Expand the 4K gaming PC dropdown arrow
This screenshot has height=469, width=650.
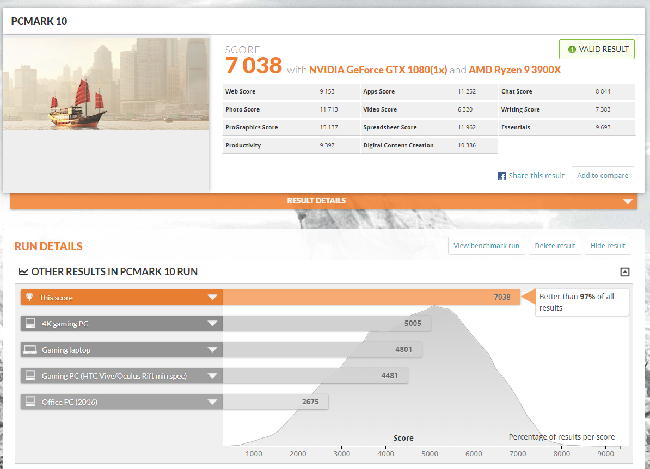(x=212, y=324)
